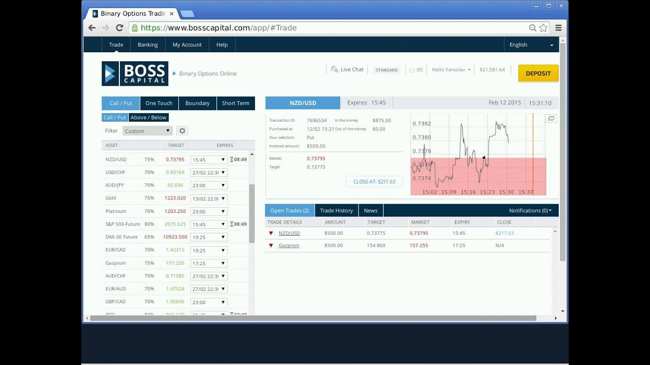Screen dimensions: 650x365
Task: Click the asset list vertical scrollbar
Action: point(251,213)
